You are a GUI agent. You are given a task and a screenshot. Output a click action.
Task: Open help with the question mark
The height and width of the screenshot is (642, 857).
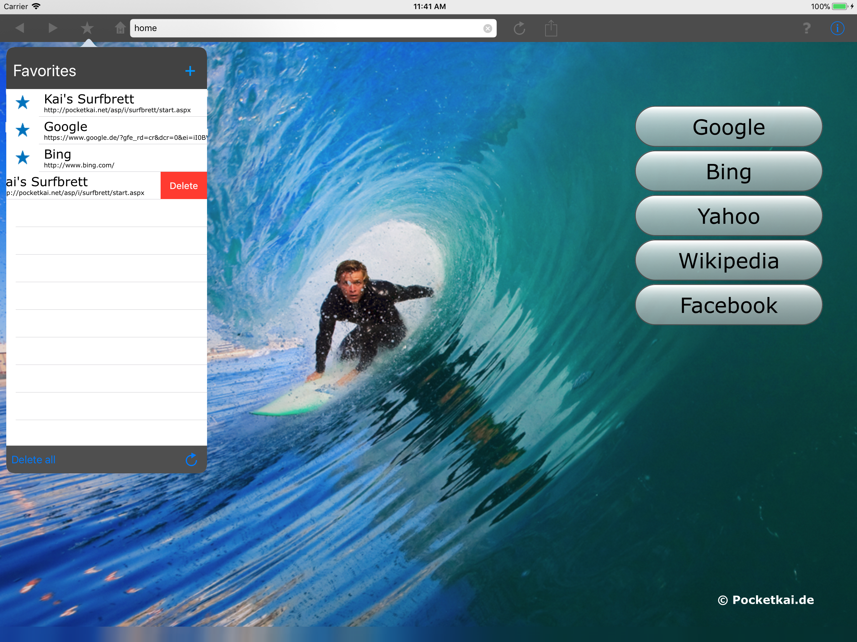pos(806,28)
